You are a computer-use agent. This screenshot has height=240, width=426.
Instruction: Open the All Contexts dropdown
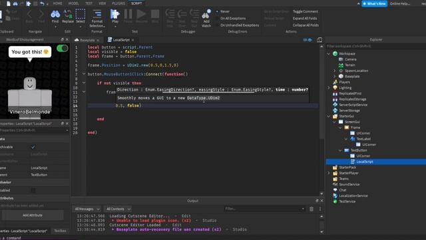pyautogui.click(x=118, y=209)
